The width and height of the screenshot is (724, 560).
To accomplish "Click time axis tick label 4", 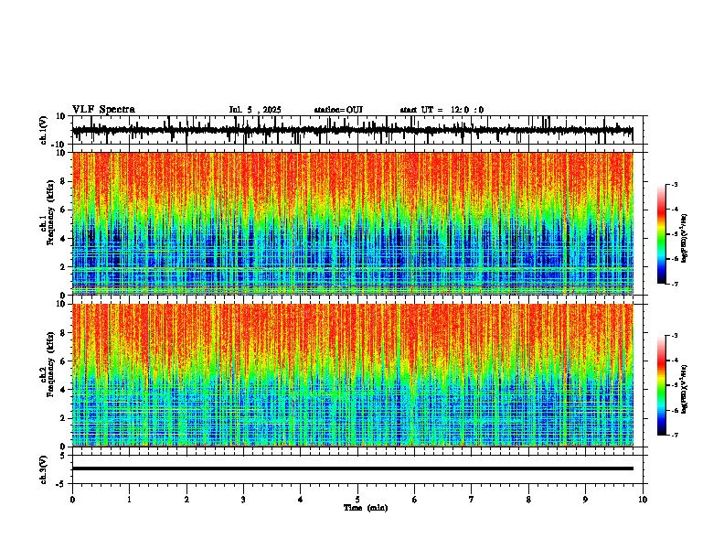I will pos(301,500).
